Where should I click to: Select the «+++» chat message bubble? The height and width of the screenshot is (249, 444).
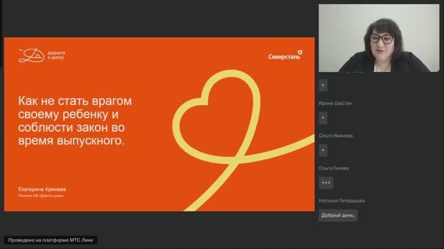pyautogui.click(x=326, y=183)
